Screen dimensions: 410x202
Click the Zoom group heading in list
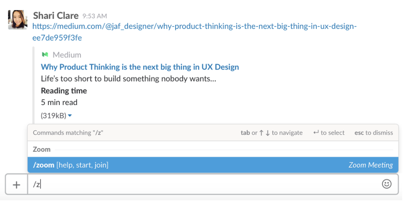pyautogui.click(x=42, y=150)
